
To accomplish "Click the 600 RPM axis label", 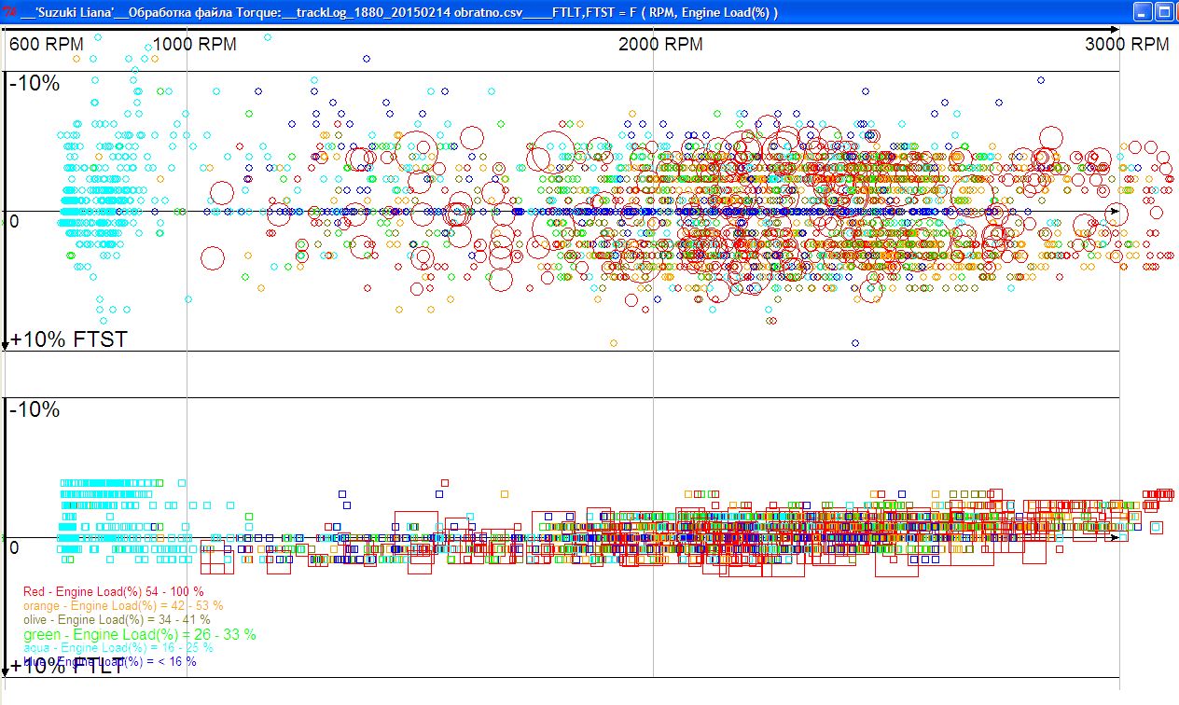I will pos(47,45).
